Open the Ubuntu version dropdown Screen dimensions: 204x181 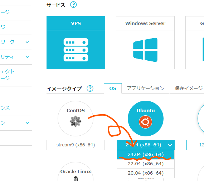(x=146, y=145)
